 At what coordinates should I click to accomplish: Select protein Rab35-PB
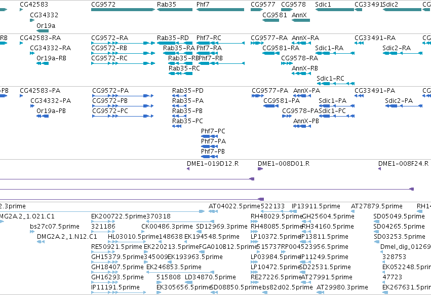187,111
